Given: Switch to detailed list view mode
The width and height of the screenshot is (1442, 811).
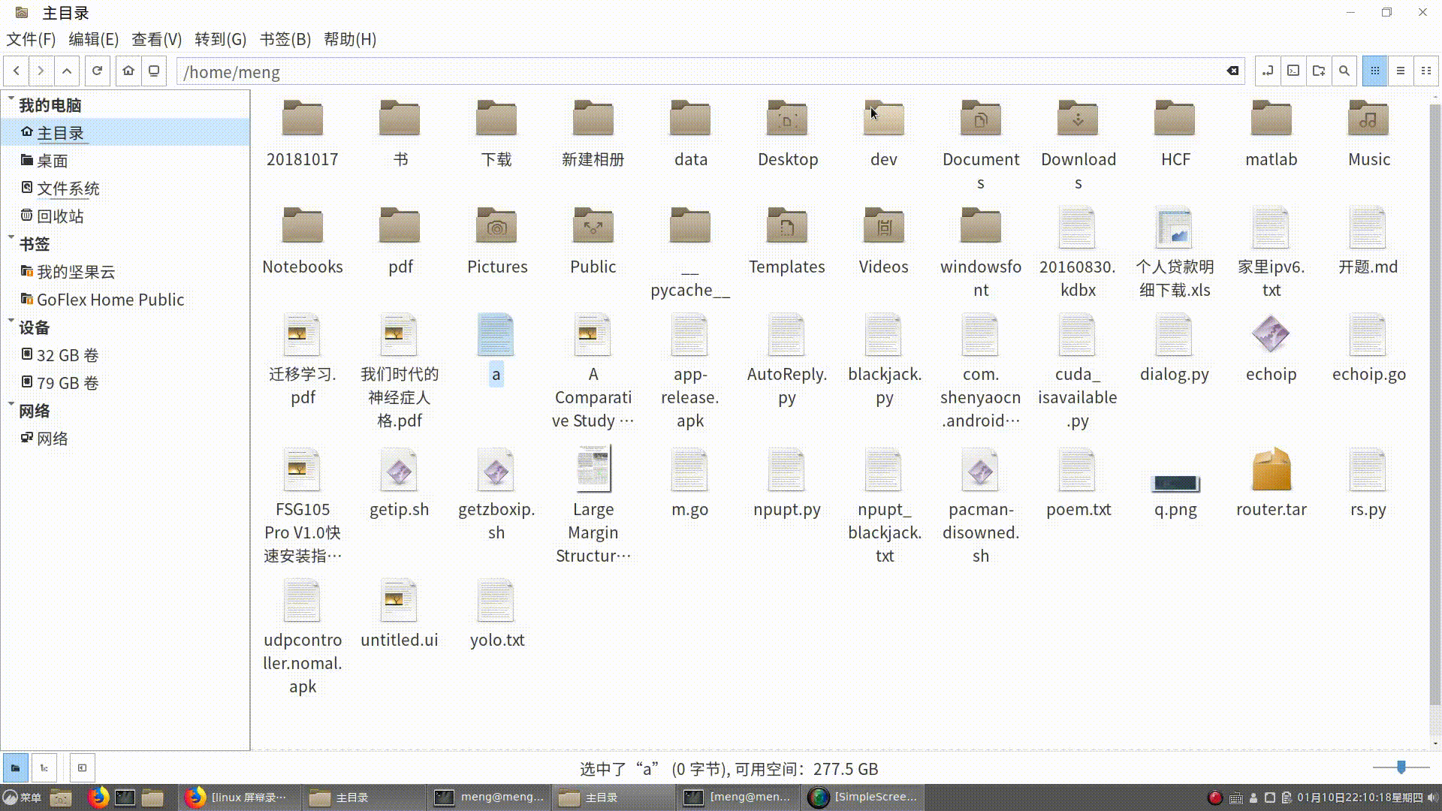Looking at the screenshot, I should [1400, 71].
